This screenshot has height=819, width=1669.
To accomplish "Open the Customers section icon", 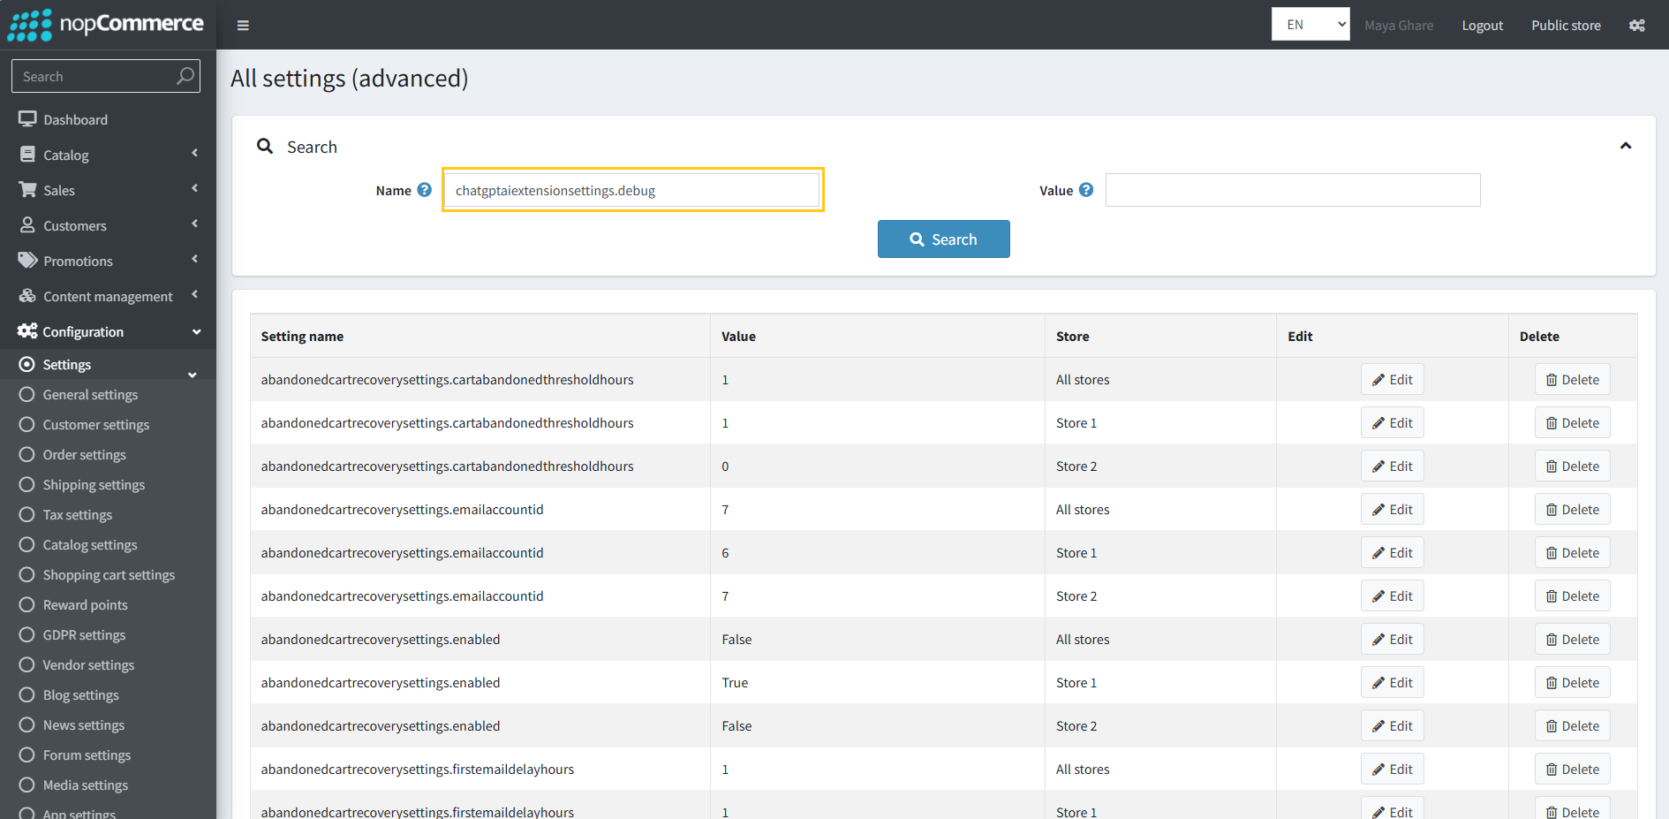I will pyautogui.click(x=27, y=224).
